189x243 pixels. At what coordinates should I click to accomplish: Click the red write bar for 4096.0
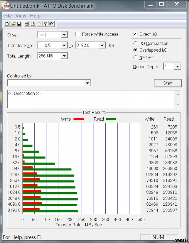[32, 203]
